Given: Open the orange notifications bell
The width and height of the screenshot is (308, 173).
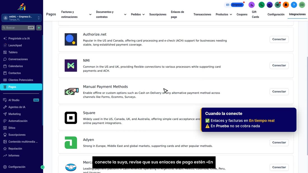Looking at the screenshot, I should click(286, 5).
